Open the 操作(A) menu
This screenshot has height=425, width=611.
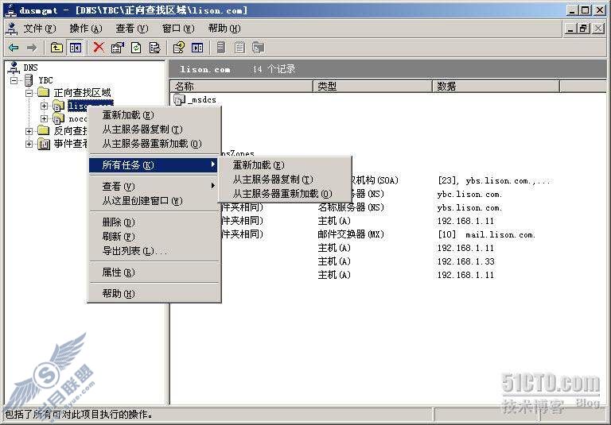86,29
